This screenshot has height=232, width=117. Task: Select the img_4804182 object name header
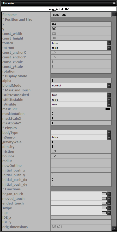tap(59, 9)
